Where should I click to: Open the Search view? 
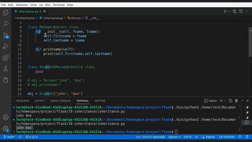click(x=6, y=24)
